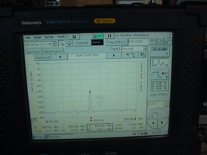Open the Windows Start button
The image size is (207, 155).
(x=38, y=137)
